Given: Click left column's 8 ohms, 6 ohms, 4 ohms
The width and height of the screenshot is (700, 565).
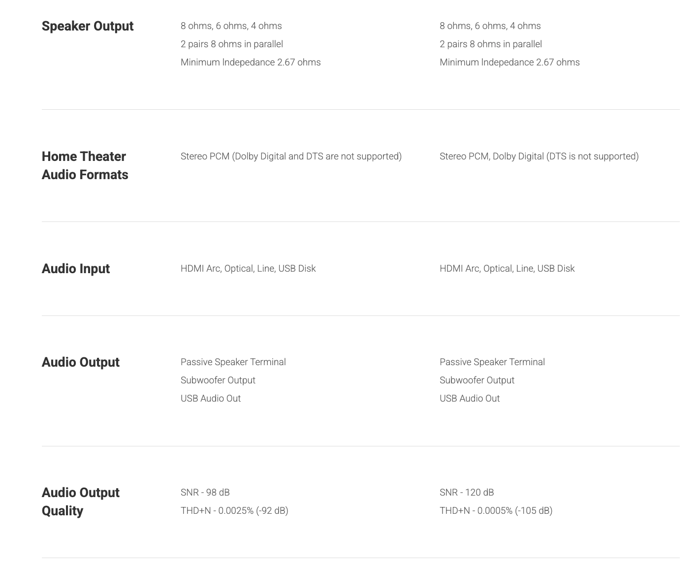Looking at the screenshot, I should (x=231, y=26).
